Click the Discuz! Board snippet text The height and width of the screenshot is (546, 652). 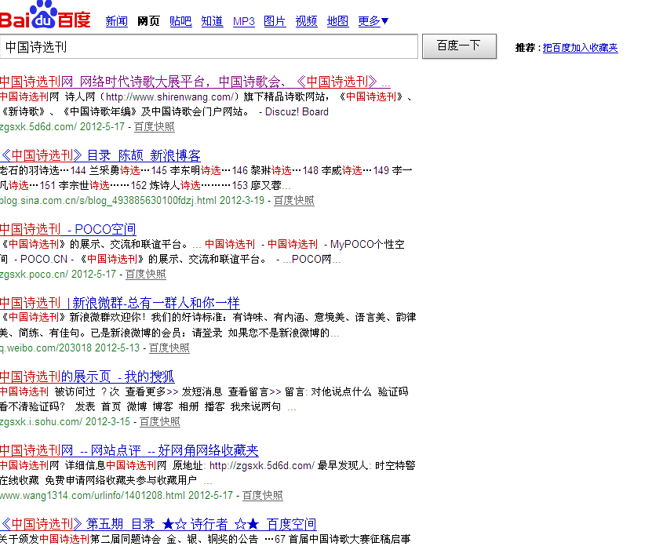[297, 112]
